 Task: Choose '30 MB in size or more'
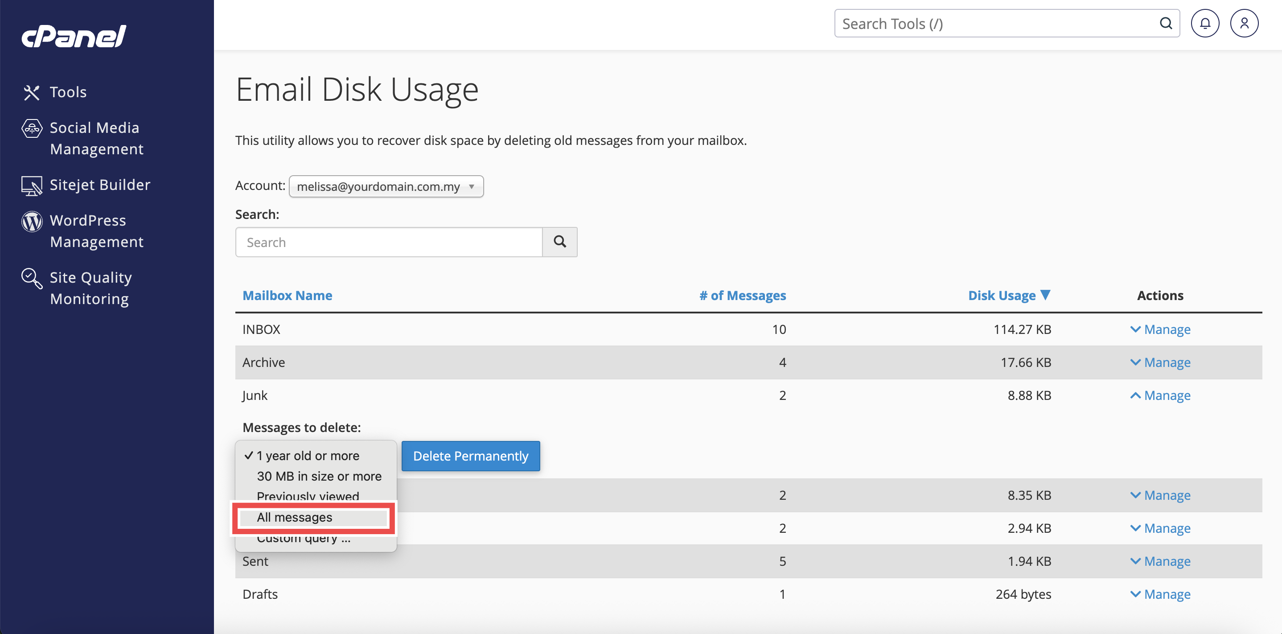(x=319, y=476)
